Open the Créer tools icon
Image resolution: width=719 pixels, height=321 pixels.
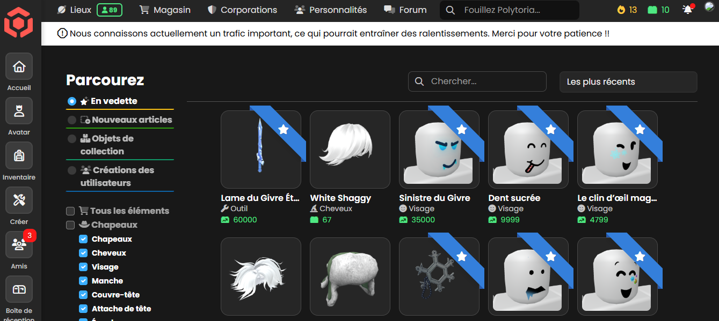pyautogui.click(x=19, y=200)
